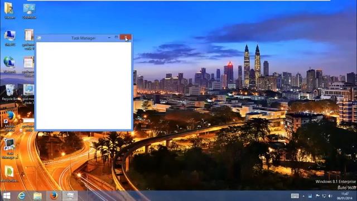Open File Explorer from the taskbar
Image resolution: width=357 pixels, height=201 pixels.
[x=37, y=196]
